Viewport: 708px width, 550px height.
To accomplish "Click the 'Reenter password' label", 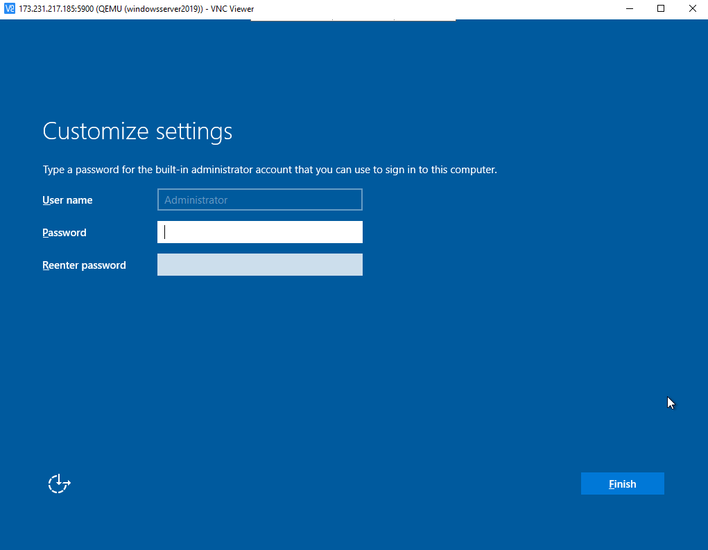I will point(84,265).
